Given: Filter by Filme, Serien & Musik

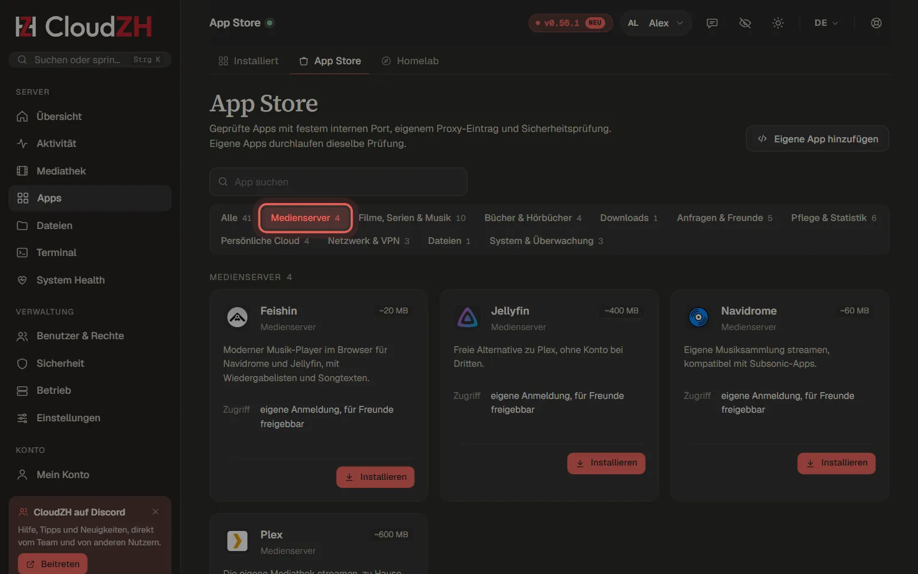Looking at the screenshot, I should click(412, 218).
